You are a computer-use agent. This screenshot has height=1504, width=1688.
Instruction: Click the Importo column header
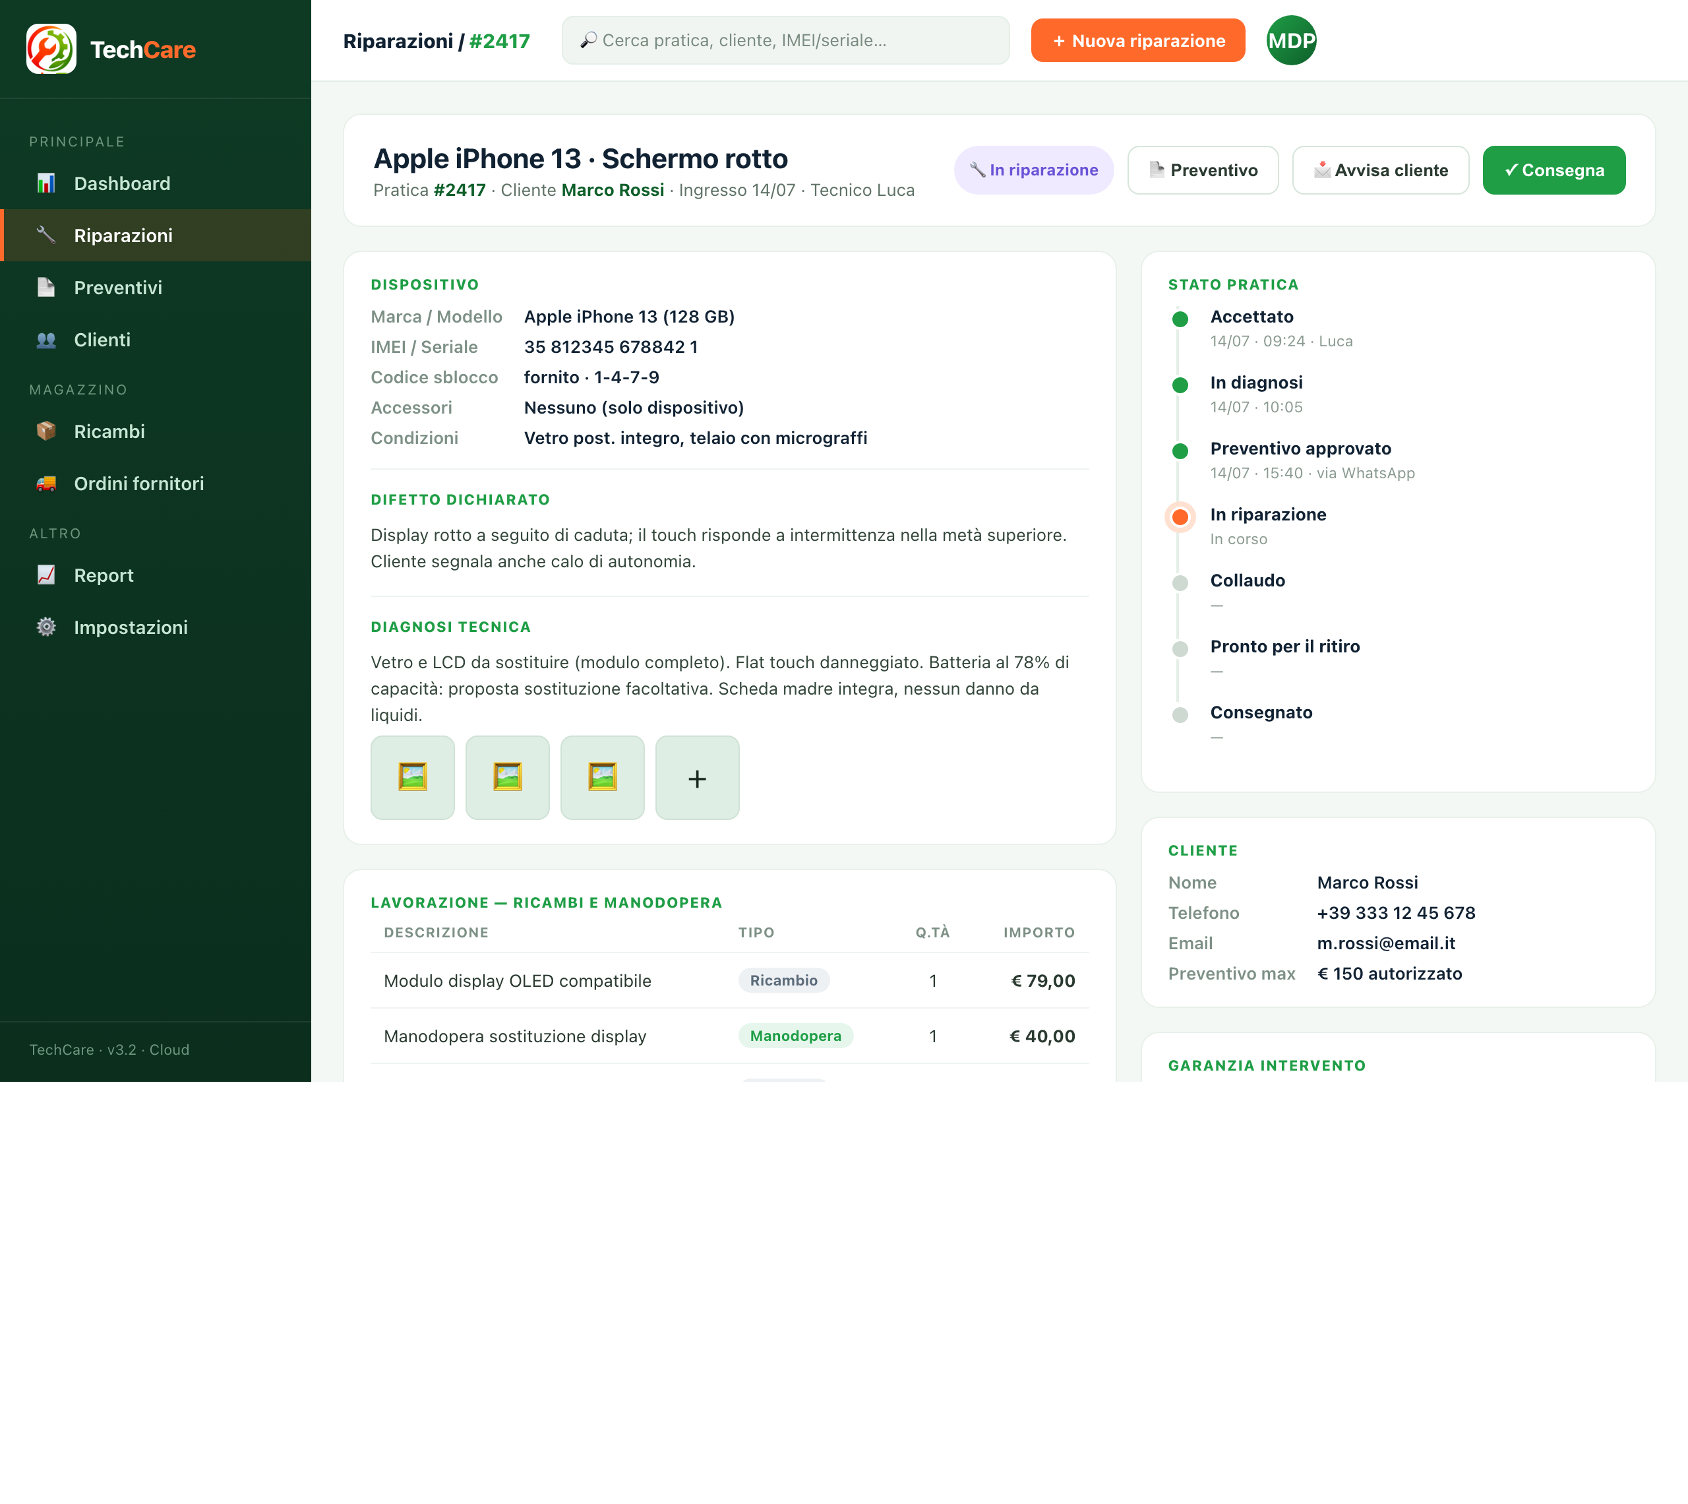coord(1039,933)
